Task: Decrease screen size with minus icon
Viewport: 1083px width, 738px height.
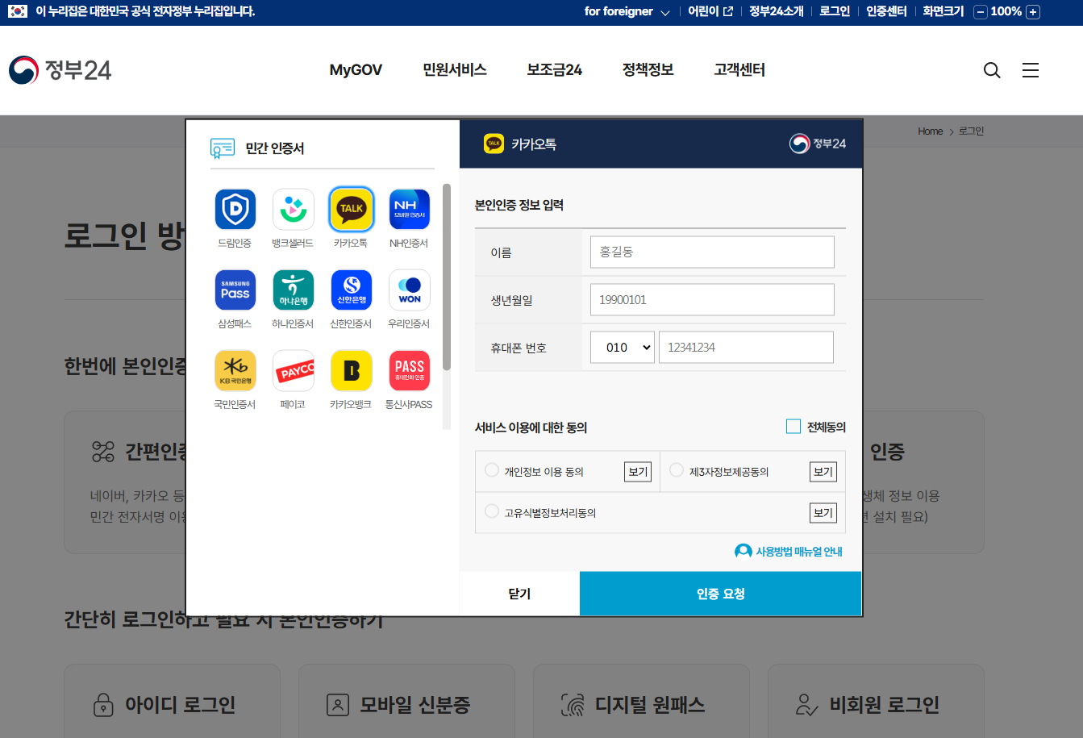Action: click(981, 12)
